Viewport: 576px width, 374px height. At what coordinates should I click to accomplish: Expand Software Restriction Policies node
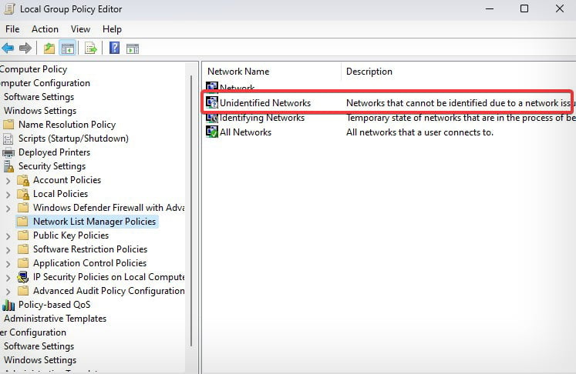click(8, 250)
